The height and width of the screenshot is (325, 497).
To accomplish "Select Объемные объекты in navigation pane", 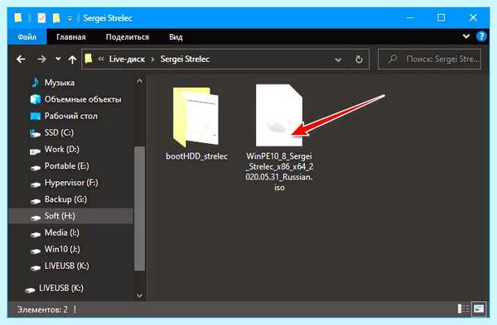I will click(x=82, y=99).
